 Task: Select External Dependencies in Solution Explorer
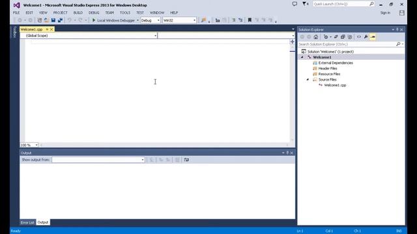pos(336,63)
